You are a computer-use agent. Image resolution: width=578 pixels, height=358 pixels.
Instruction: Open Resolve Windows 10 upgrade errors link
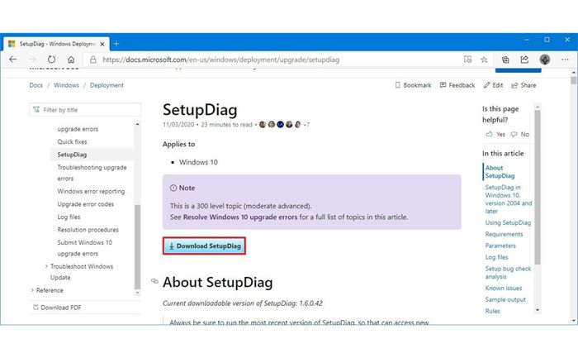coord(240,217)
